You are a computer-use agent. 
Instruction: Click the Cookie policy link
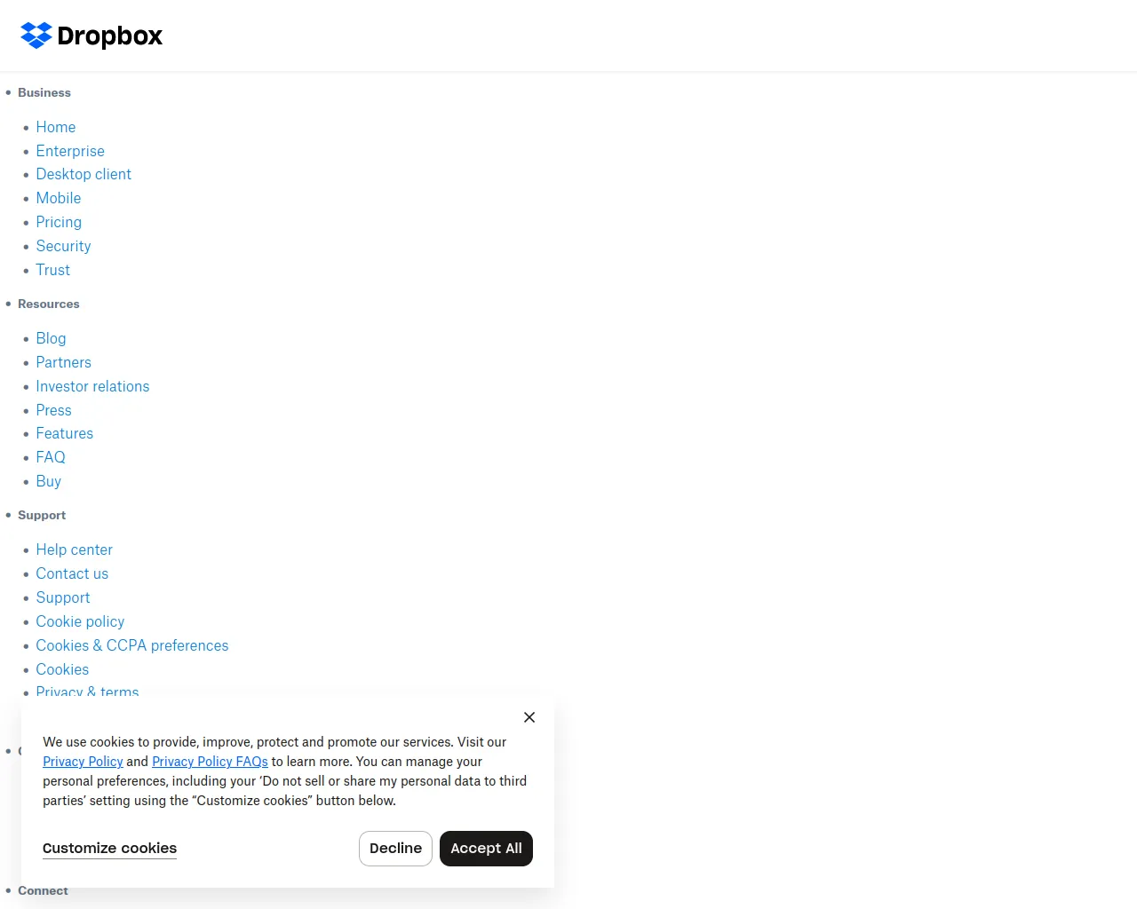pos(80,621)
